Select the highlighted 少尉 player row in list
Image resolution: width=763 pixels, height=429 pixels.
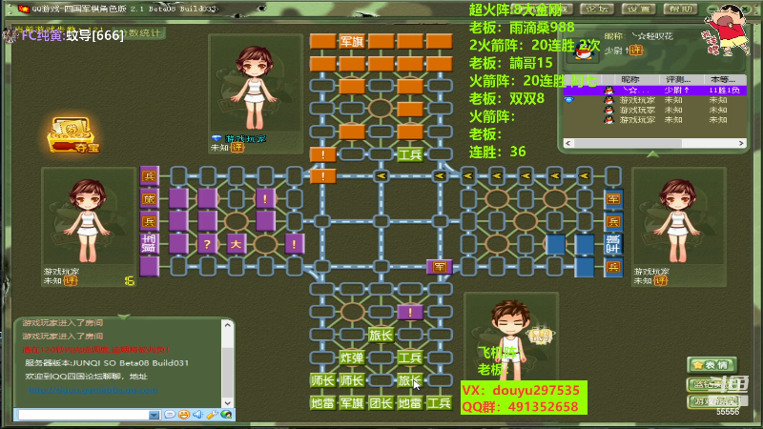[x=654, y=90]
